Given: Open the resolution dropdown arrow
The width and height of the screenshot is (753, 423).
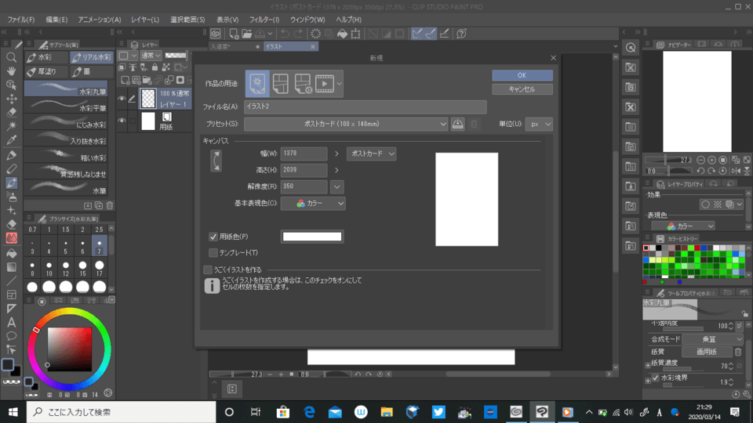Looking at the screenshot, I should click(x=336, y=186).
